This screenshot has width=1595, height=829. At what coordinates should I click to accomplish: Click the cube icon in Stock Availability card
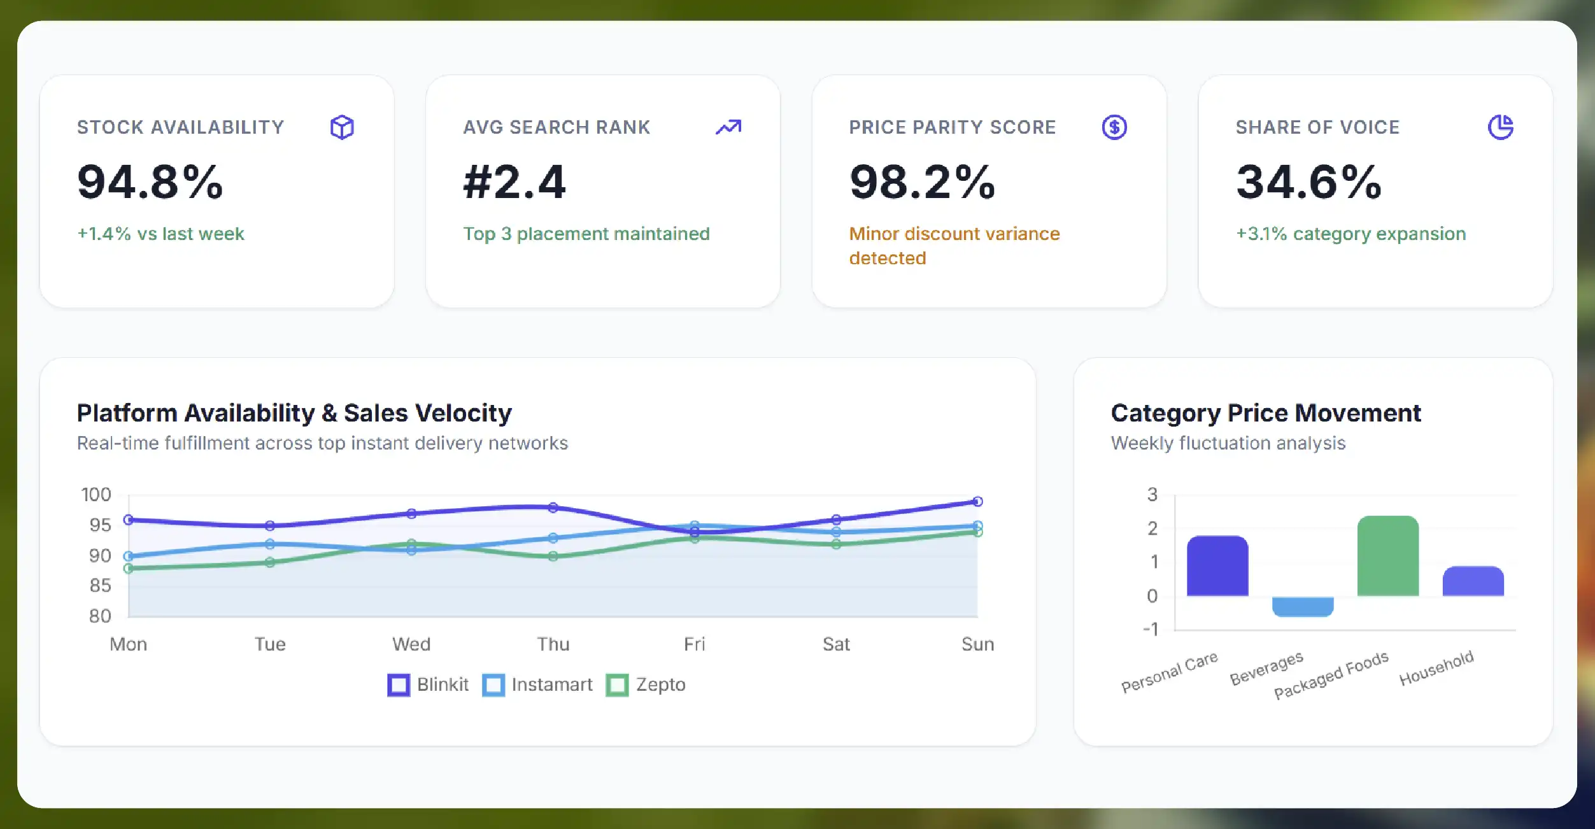click(342, 127)
